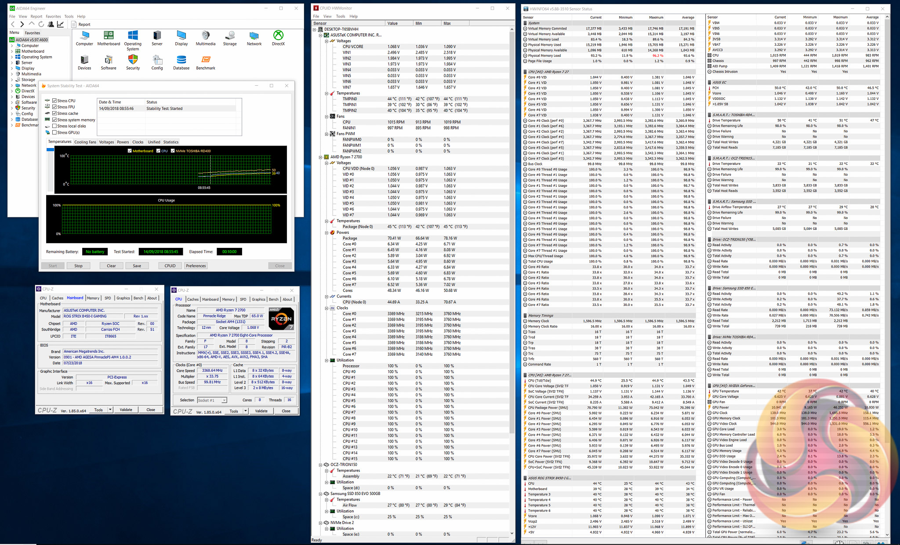Switch to the Cooling Fans tab

(x=85, y=142)
